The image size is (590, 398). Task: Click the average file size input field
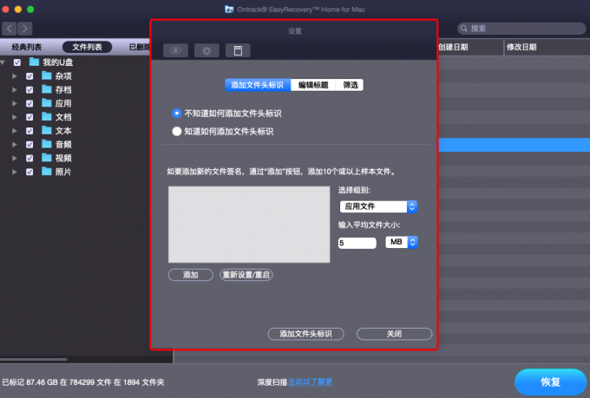pos(357,243)
